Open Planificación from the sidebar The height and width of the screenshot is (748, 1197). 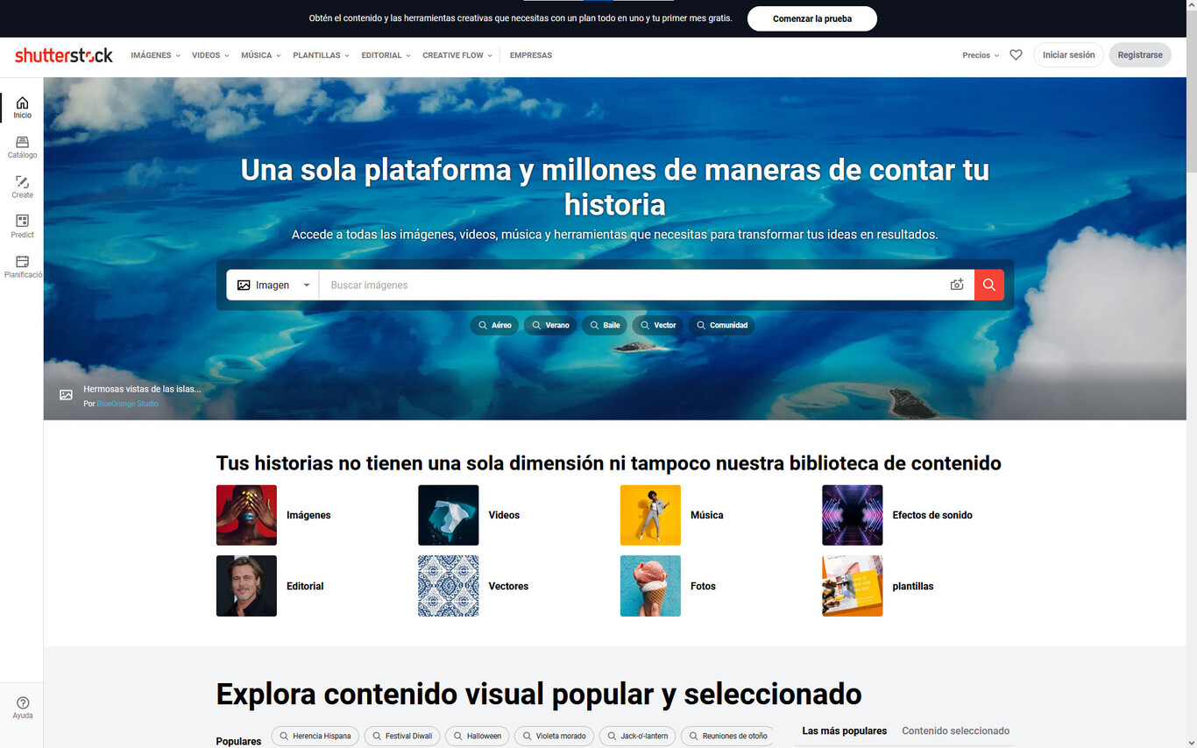coord(22,266)
